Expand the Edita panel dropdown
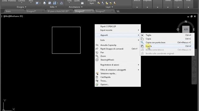The image size is (199, 111). (53, 7)
